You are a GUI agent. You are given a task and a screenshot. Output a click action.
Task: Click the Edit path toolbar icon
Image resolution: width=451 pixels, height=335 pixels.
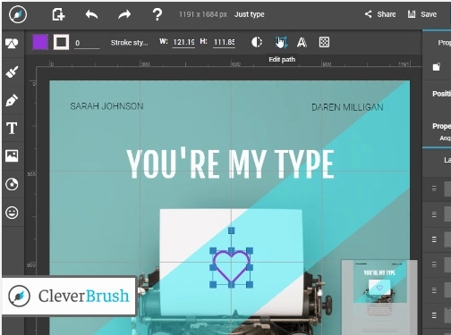281,42
